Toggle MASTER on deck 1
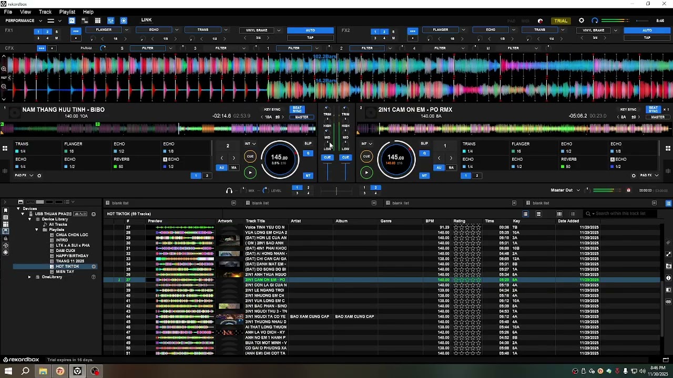The image size is (673, 378). (x=302, y=117)
